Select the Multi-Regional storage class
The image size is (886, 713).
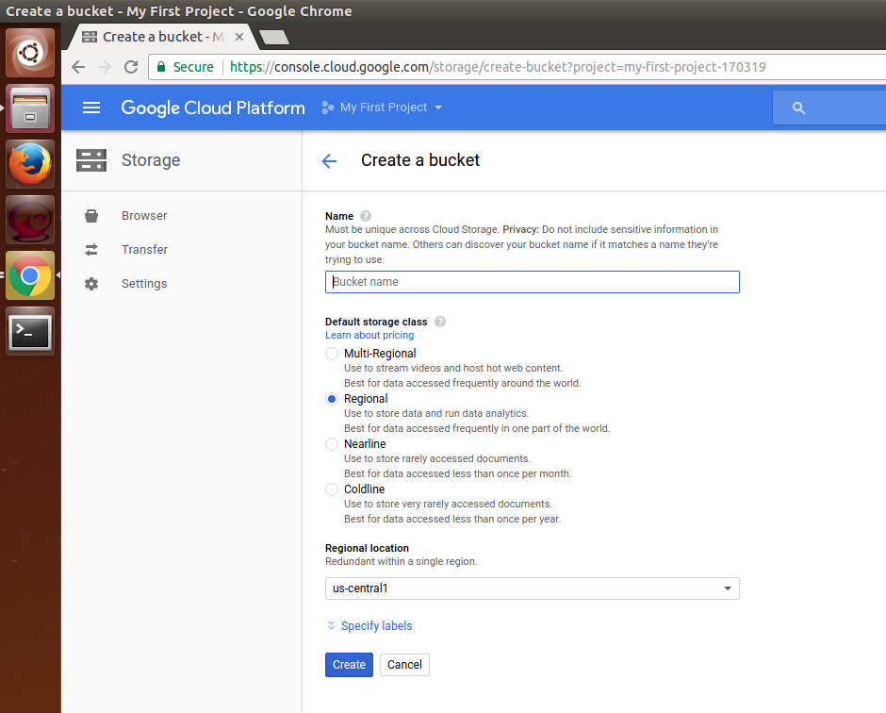(332, 354)
